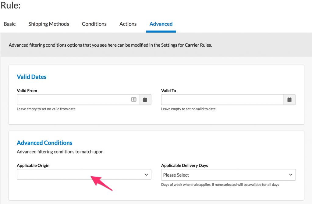
Task: Click the Applicable Delivery Days label
Action: tap(184, 165)
